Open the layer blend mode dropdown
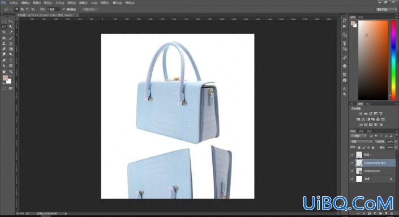The width and height of the screenshot is (399, 217). 361,141
